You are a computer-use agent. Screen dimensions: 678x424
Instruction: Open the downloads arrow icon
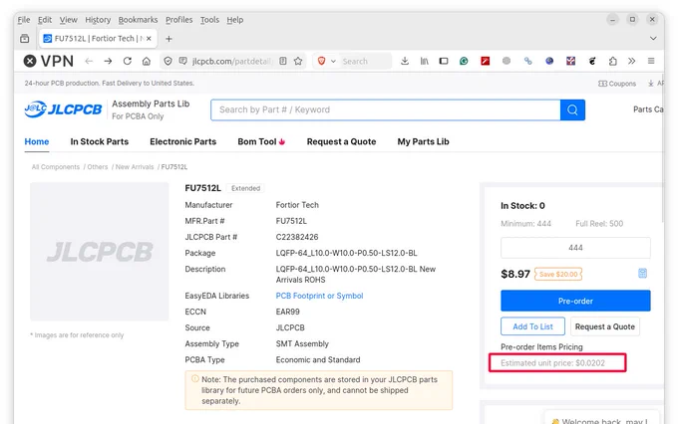pyautogui.click(x=405, y=62)
